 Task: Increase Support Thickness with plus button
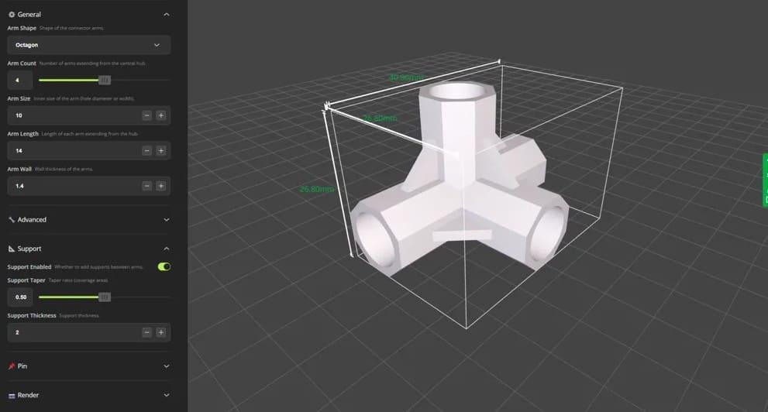(x=160, y=332)
